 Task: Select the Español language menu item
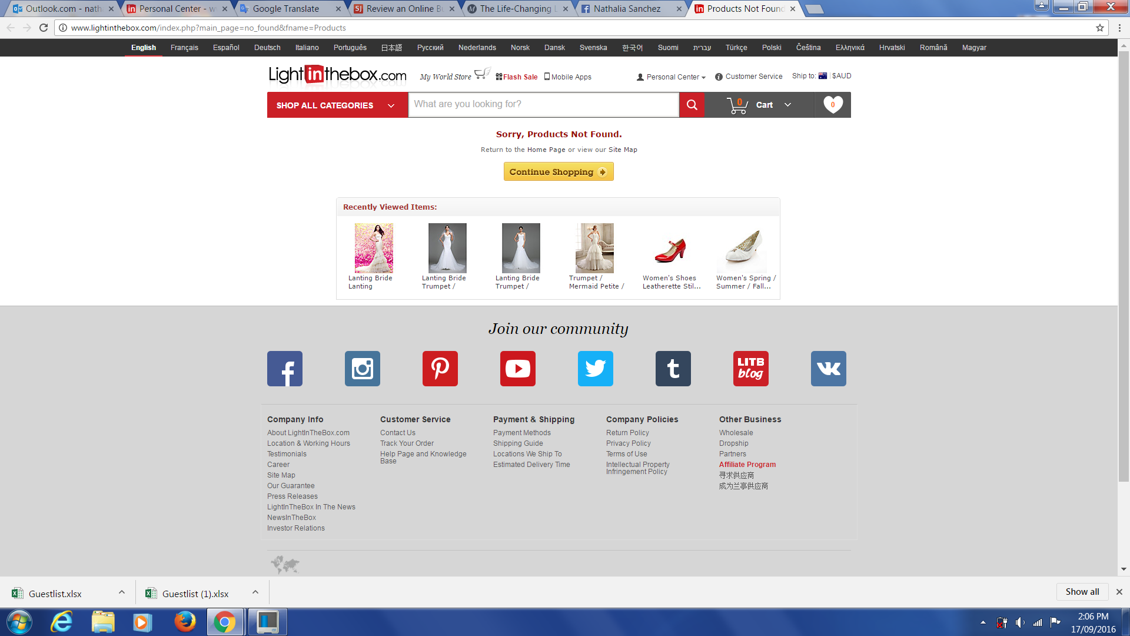tap(226, 48)
